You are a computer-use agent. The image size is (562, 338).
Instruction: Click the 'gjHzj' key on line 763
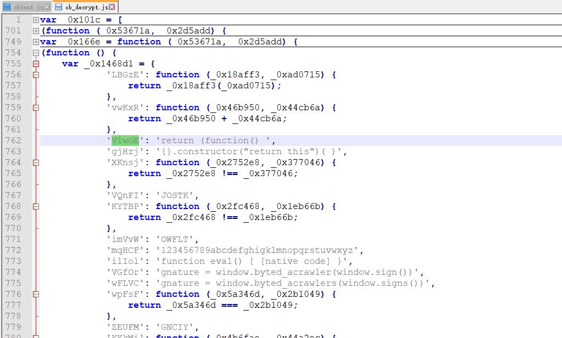coord(125,151)
